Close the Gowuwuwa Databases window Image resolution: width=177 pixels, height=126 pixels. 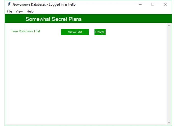click(x=165, y=4)
